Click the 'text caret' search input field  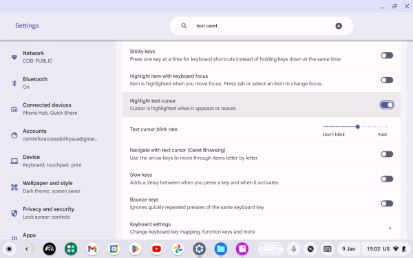[x=262, y=26]
